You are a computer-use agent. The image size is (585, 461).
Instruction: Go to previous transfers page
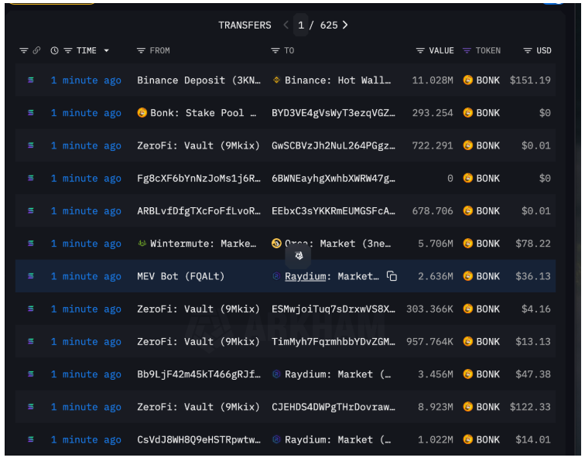[286, 25]
